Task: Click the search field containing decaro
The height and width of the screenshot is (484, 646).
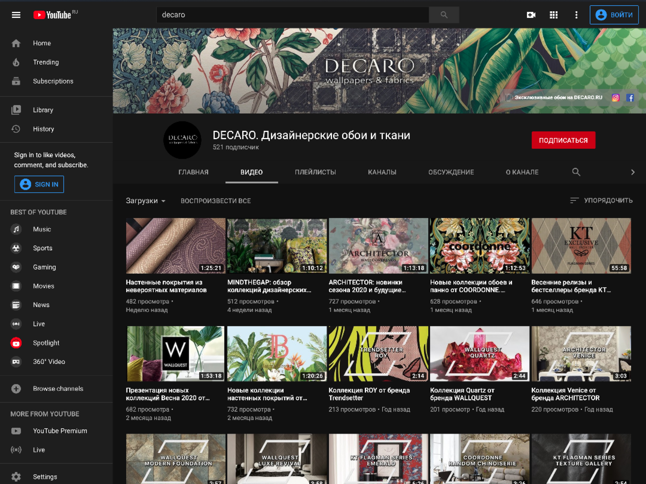Action: 292,15
